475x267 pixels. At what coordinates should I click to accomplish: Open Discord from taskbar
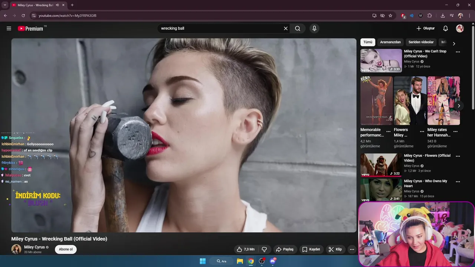pyautogui.click(x=273, y=261)
